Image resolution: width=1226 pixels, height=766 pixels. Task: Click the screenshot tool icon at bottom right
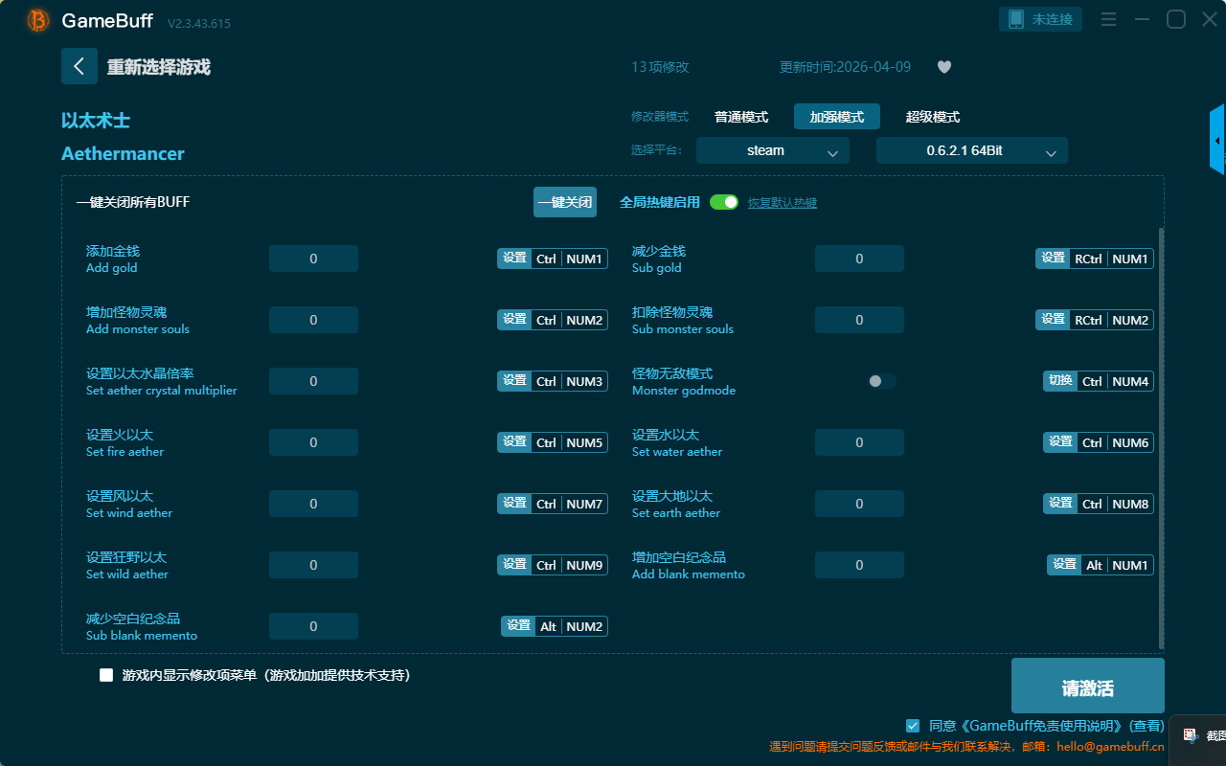coord(1192,735)
